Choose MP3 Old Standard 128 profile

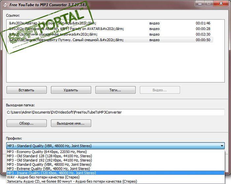pos(49,156)
